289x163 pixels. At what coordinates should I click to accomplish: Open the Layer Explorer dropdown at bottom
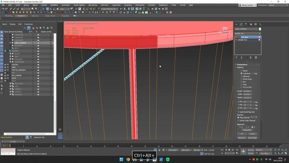[12, 137]
